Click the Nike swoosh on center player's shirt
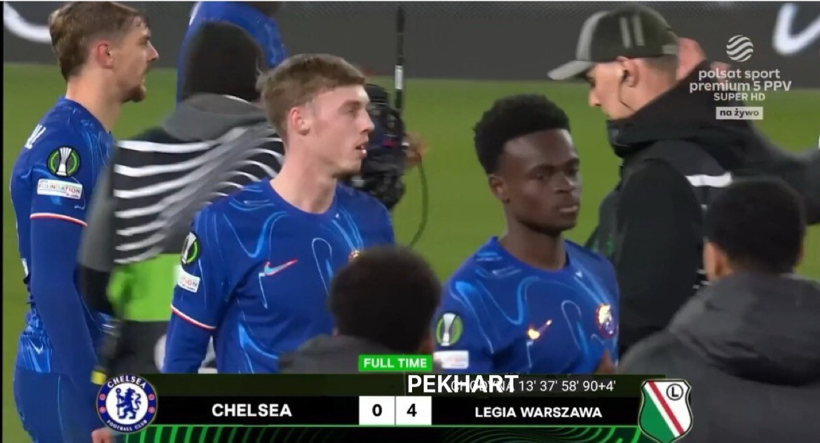Screen dimensions: 820x443 (x=280, y=268)
